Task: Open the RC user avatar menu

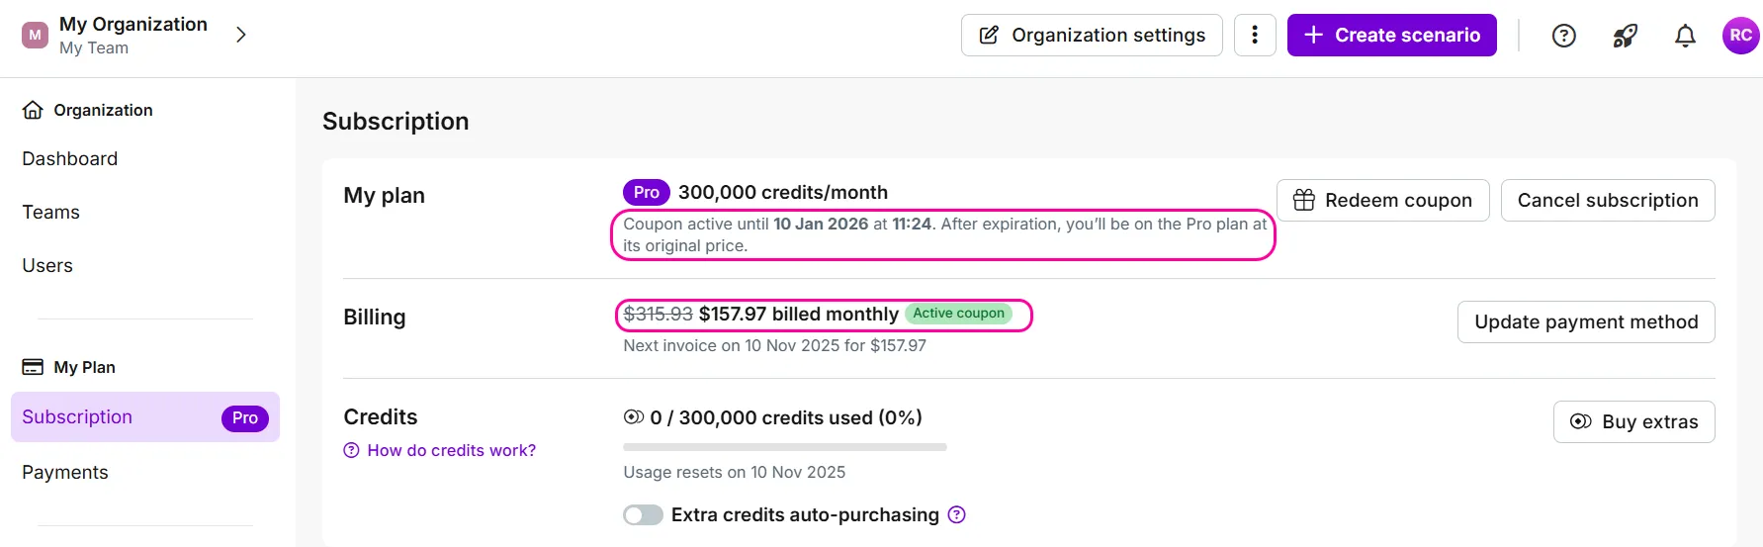Action: tap(1740, 36)
